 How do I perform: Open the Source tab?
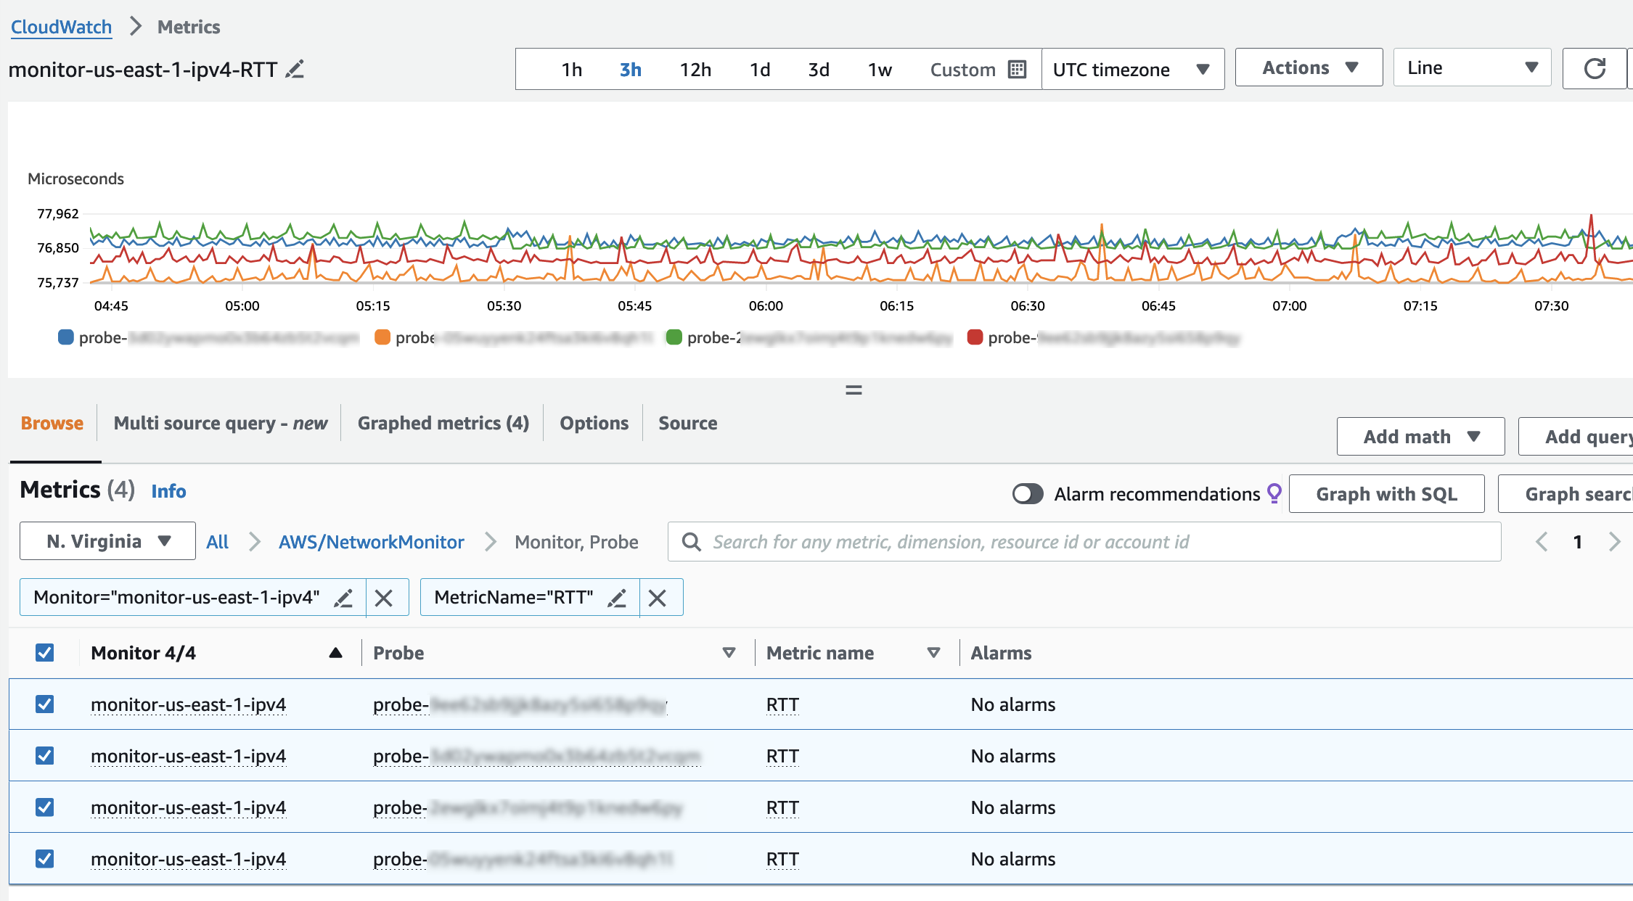click(x=687, y=423)
